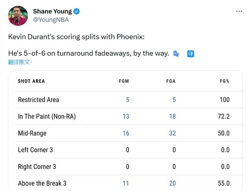
Task: Click Above the Break 3 FGA value 20
Action: click(x=172, y=183)
